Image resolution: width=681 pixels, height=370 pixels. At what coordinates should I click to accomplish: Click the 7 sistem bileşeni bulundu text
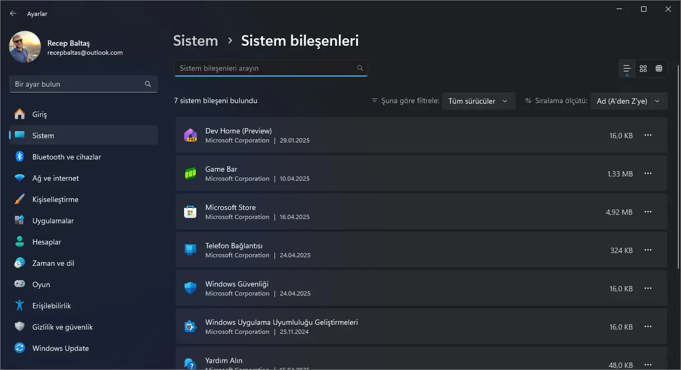point(215,100)
